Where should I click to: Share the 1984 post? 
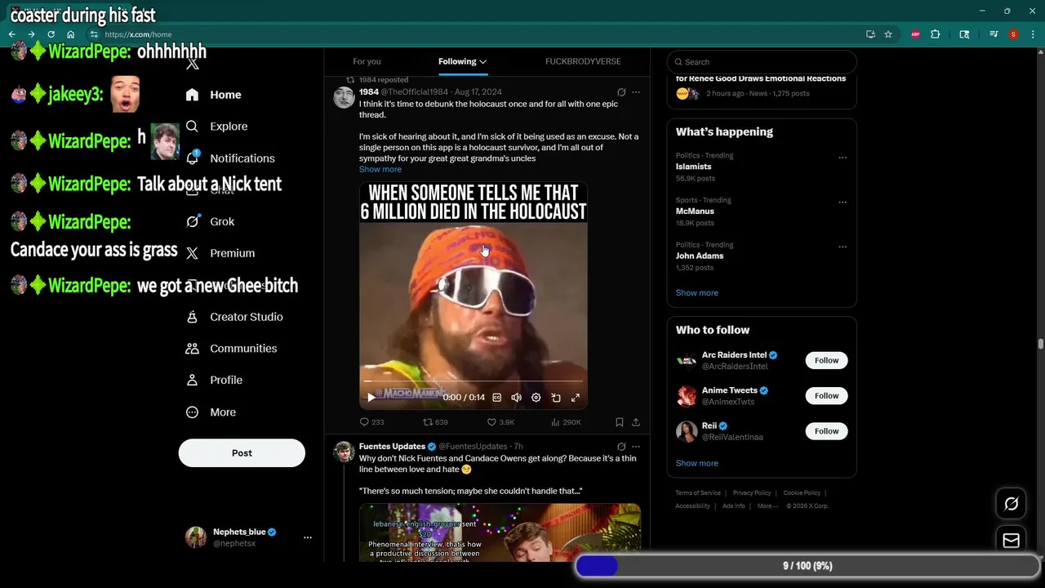636,422
